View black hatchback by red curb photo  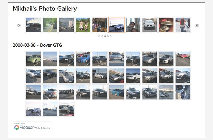point(67,109)
